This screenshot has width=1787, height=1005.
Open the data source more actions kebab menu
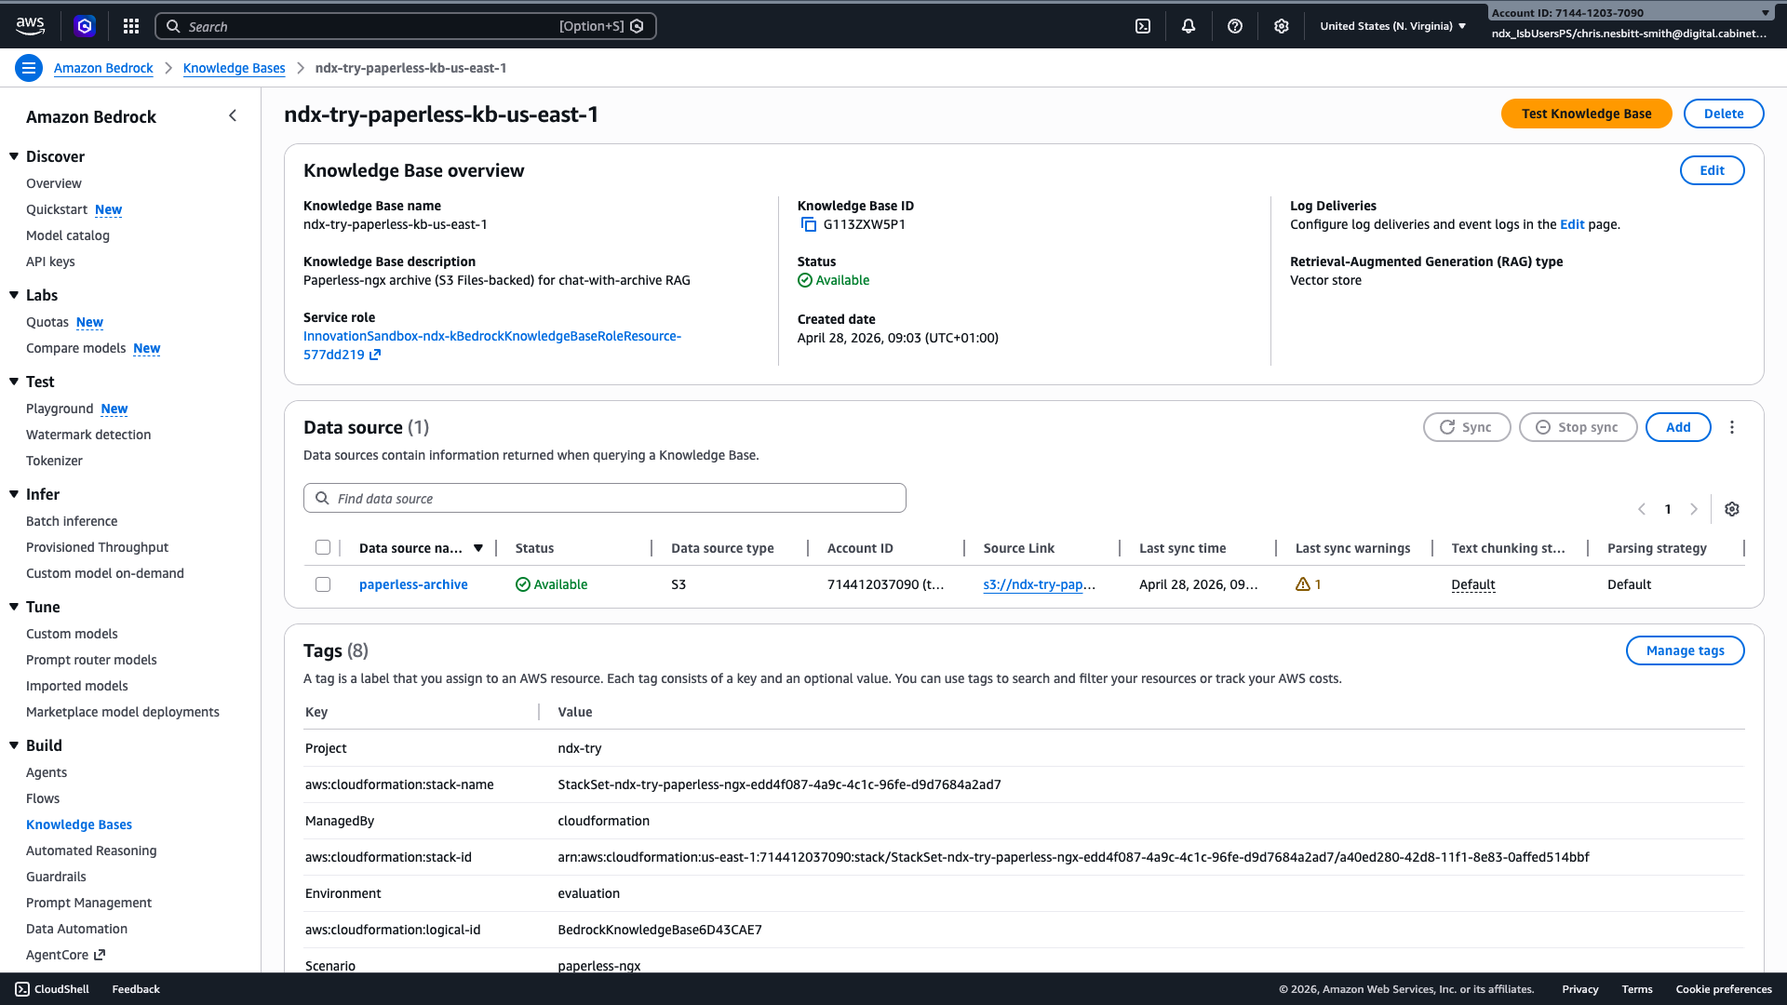[1732, 427]
